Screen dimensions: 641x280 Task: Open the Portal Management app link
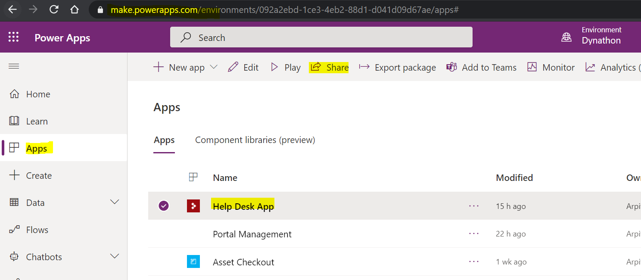coord(252,234)
